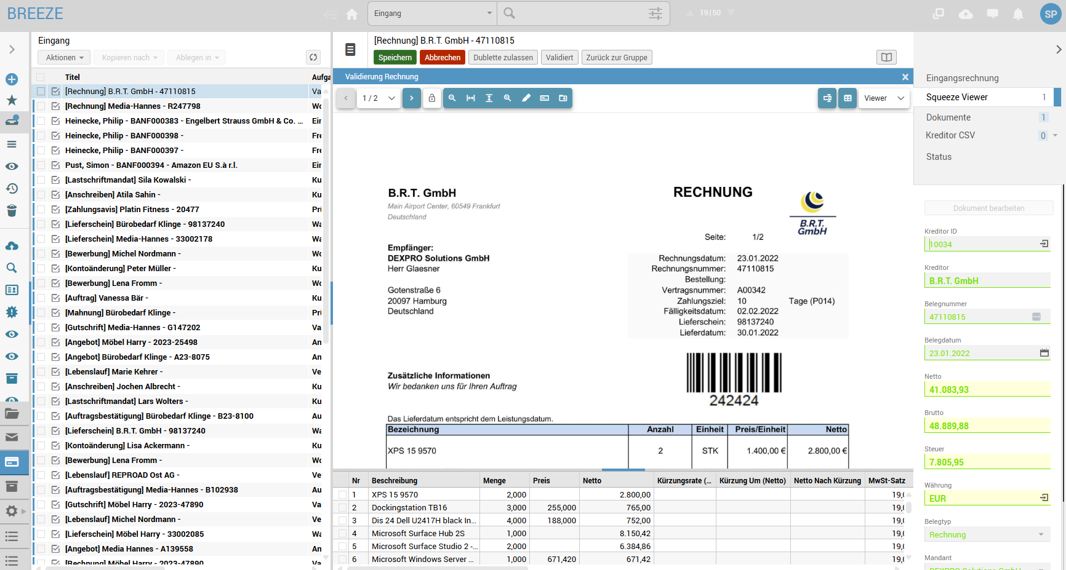
Task: Click the home icon in top bar
Action: click(x=352, y=14)
